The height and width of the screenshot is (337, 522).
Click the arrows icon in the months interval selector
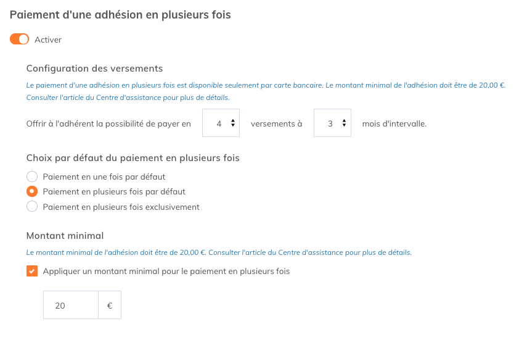tap(344, 123)
